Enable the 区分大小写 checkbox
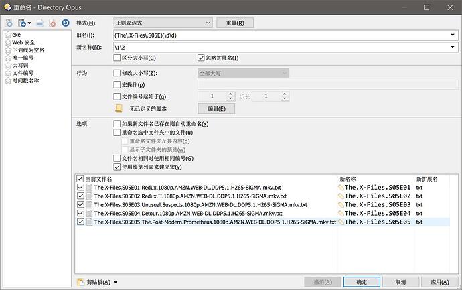Viewport: 462px width, 290px height. tap(118, 58)
